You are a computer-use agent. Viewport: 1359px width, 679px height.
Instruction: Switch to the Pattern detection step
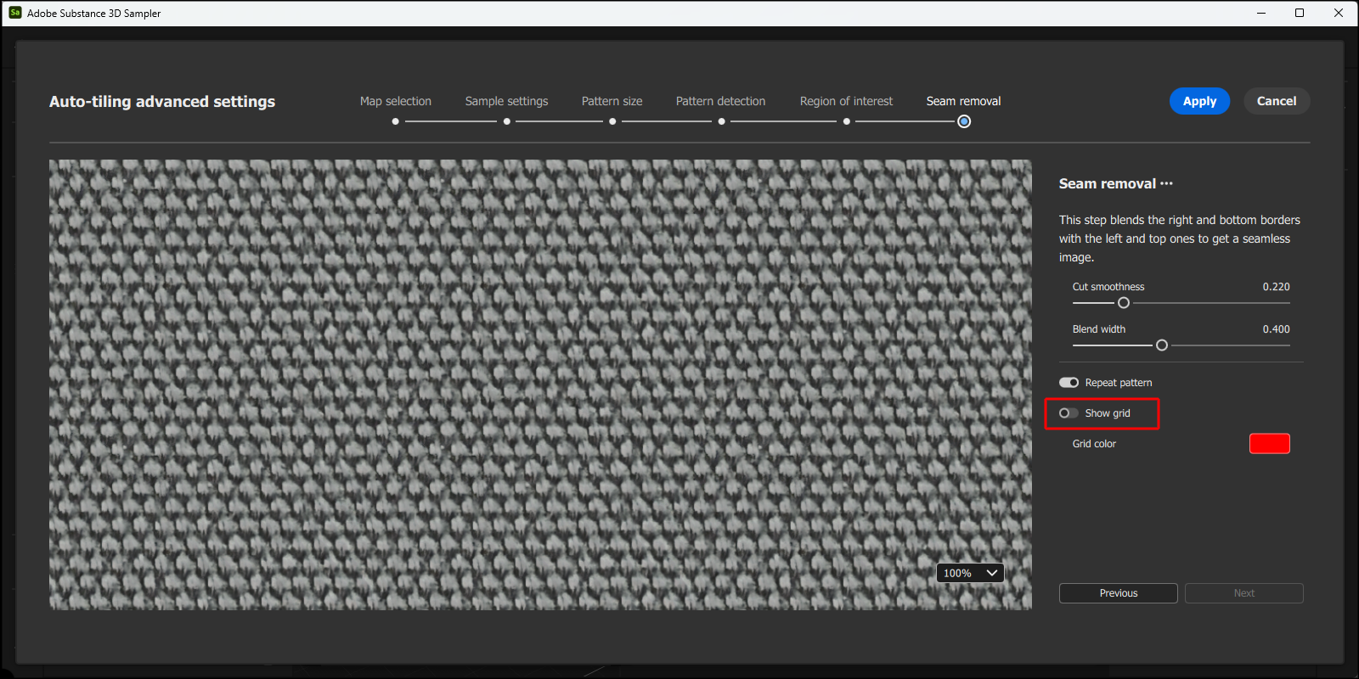[x=720, y=101]
